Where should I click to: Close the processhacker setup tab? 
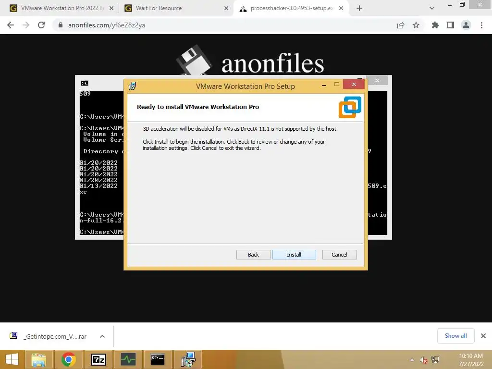point(341,8)
